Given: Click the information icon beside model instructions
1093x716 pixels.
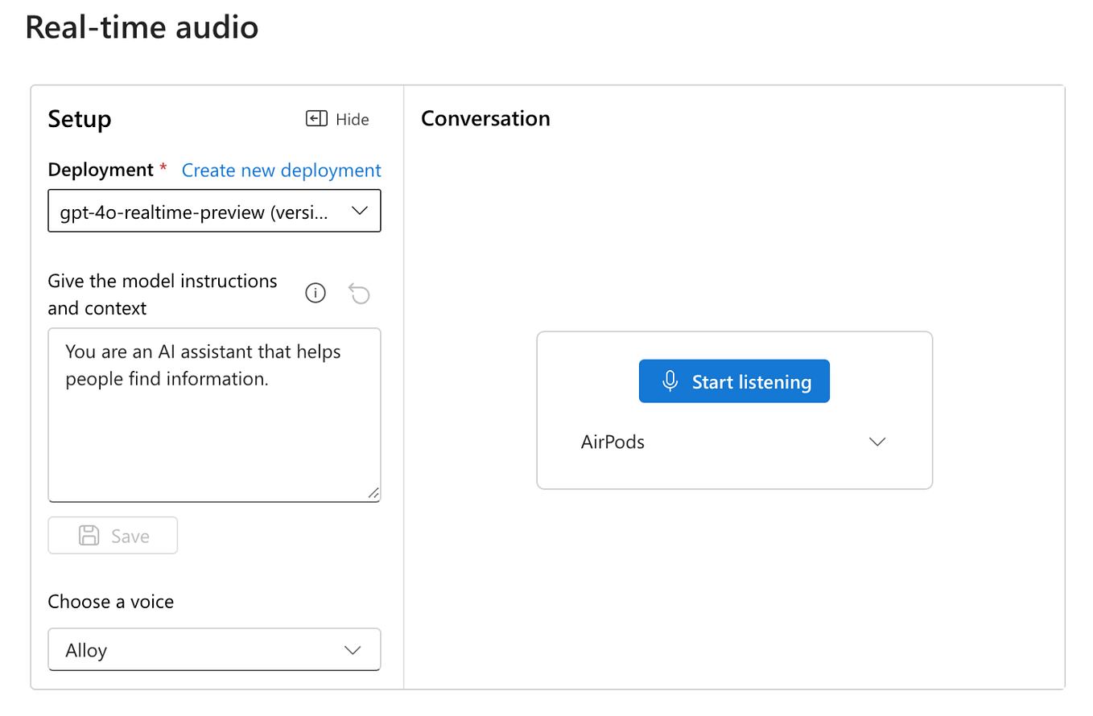Looking at the screenshot, I should pyautogui.click(x=315, y=293).
